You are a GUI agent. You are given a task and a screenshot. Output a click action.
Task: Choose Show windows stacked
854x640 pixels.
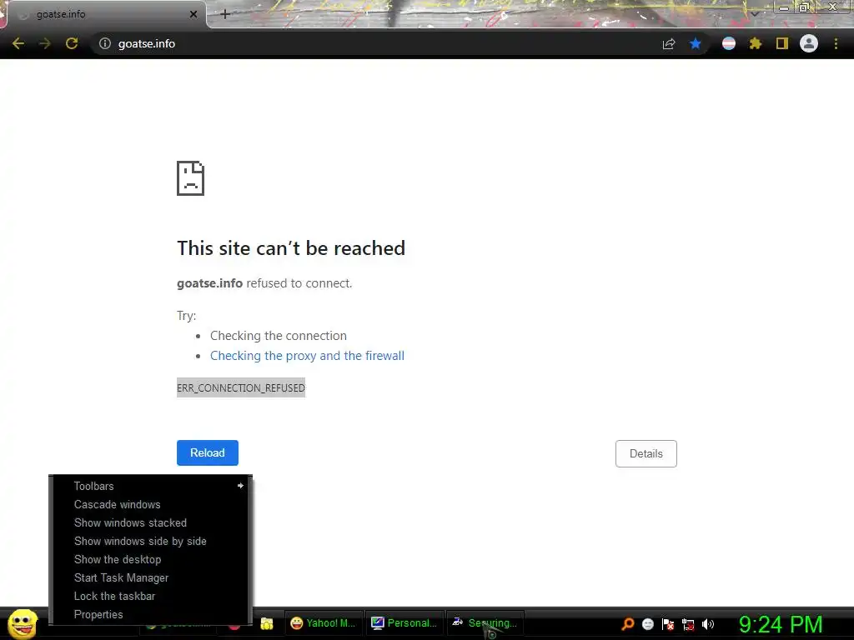click(x=151, y=523)
